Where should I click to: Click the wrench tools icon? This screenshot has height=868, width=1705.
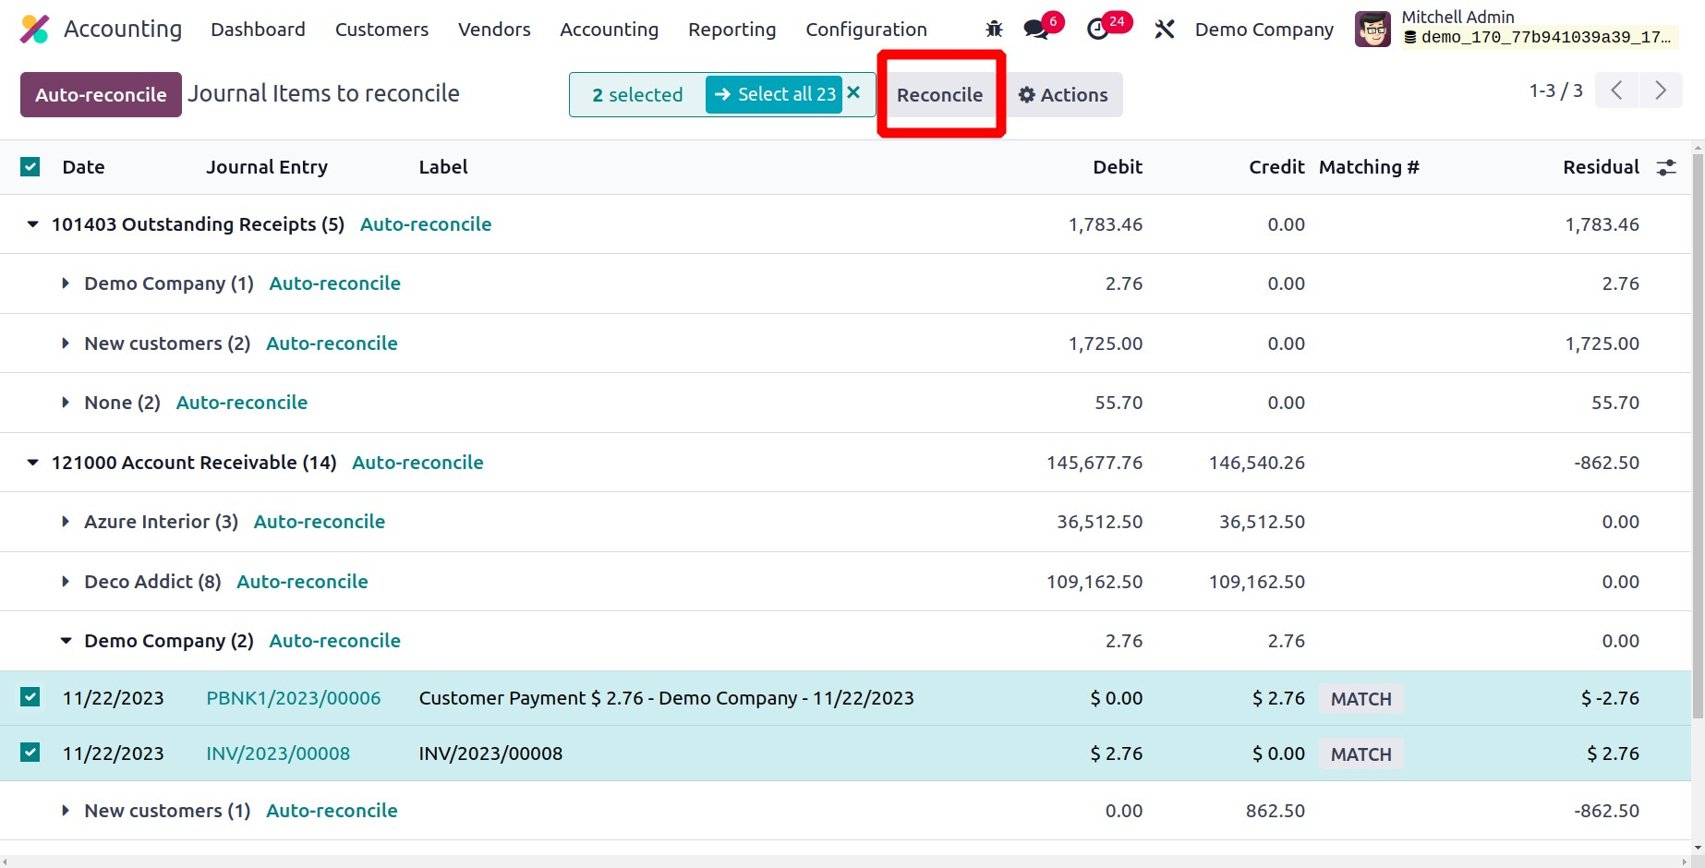[x=1164, y=30]
